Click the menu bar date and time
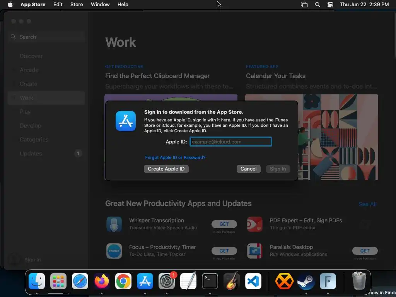 tap(364, 4)
